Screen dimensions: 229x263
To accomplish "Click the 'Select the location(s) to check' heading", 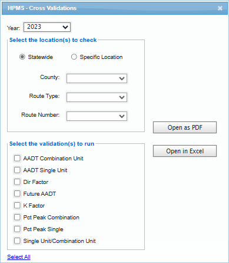I will tap(53, 40).
